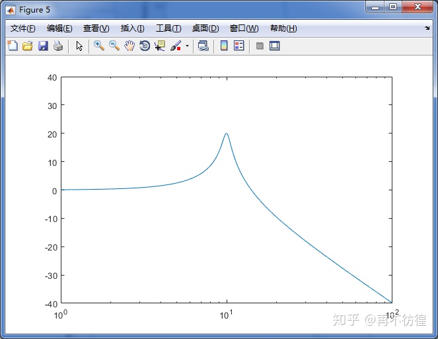Click the x-axis label 10^0
The width and height of the screenshot is (438, 339).
tap(60, 315)
